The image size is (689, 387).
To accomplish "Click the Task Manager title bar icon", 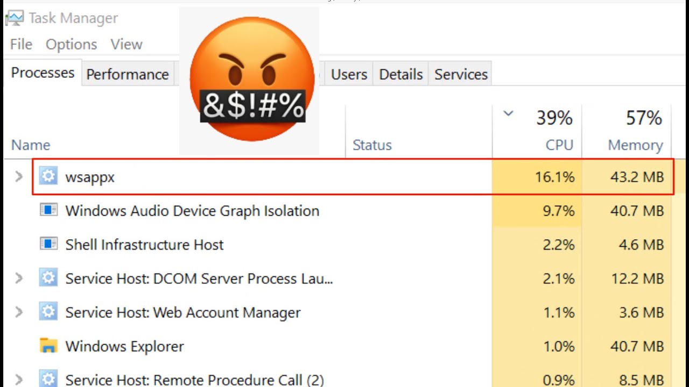I will [14, 18].
